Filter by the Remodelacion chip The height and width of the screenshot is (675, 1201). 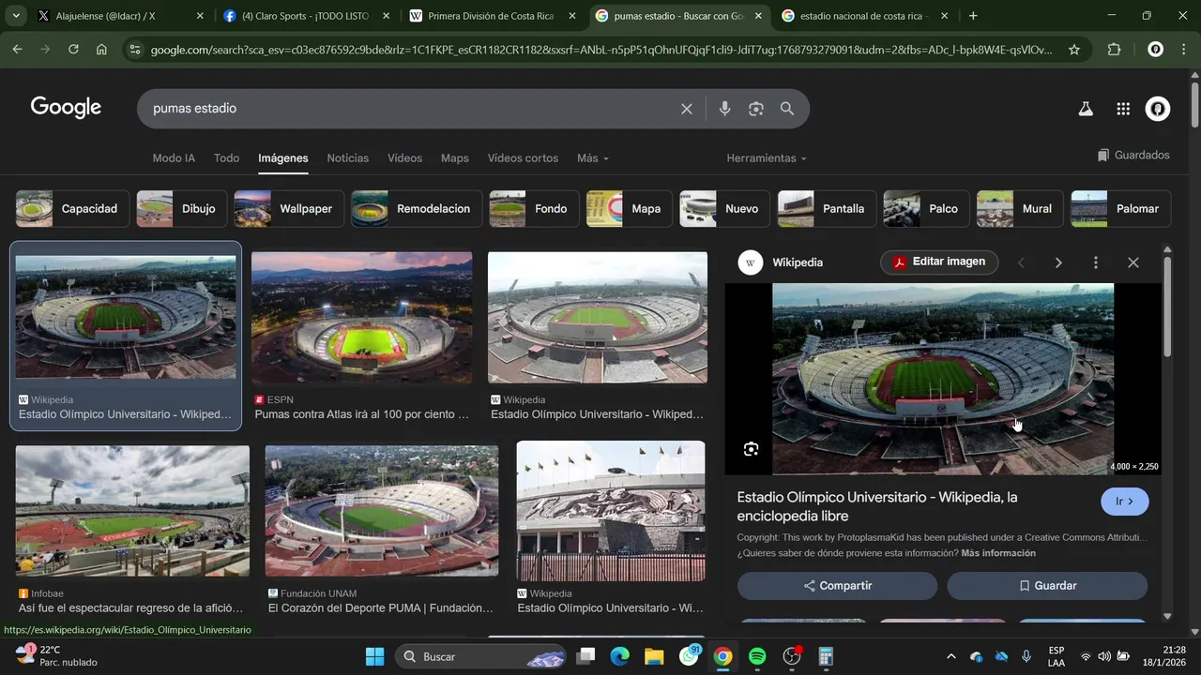(417, 209)
